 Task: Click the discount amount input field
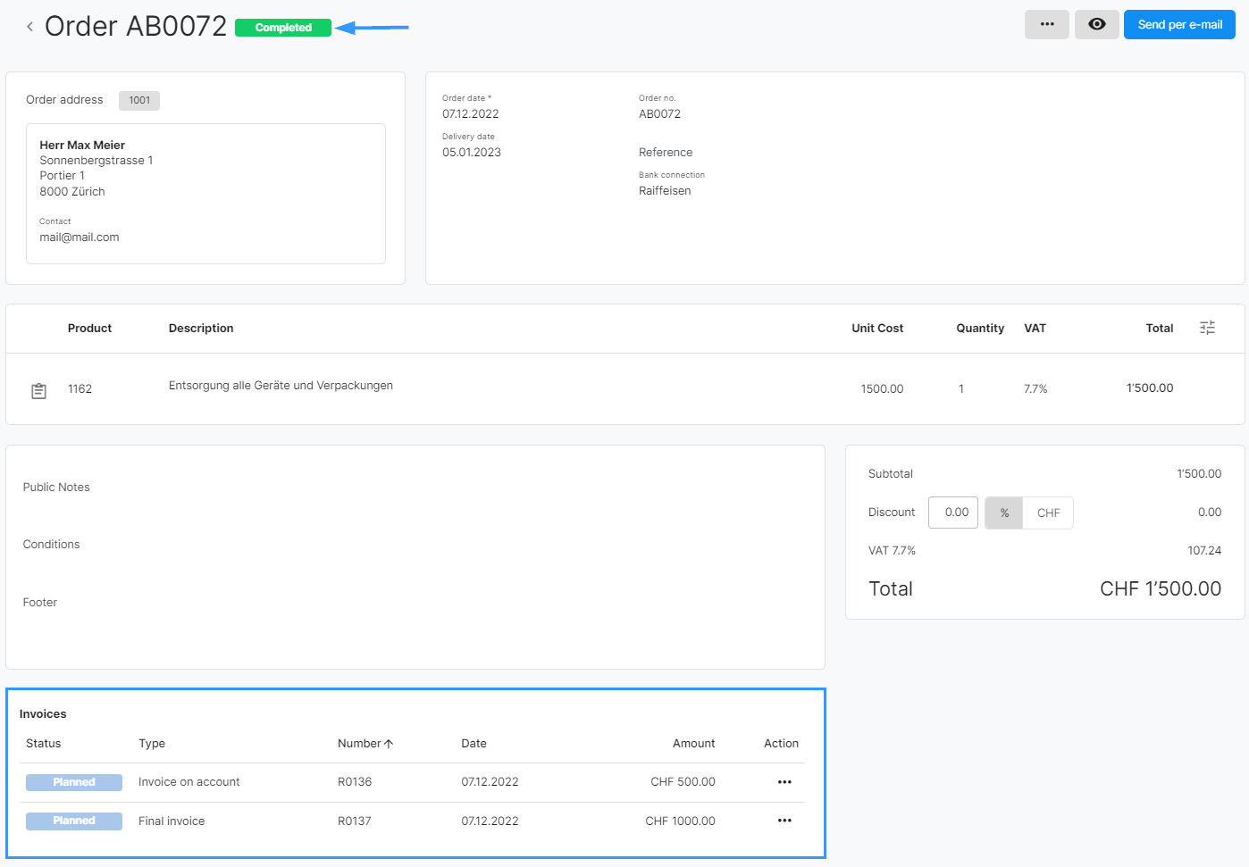(953, 513)
